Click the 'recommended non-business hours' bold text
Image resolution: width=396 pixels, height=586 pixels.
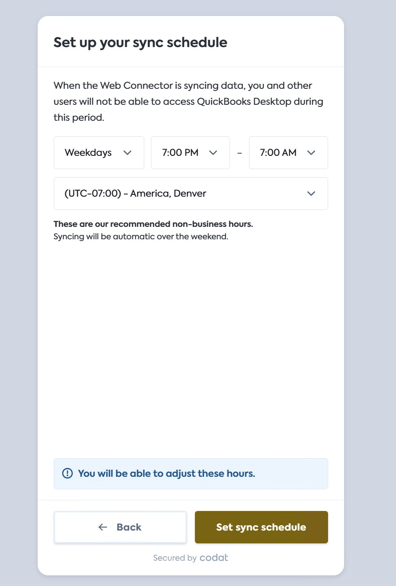tap(153, 224)
